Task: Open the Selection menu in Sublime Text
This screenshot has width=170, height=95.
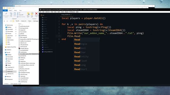Action: [x=48, y=12]
